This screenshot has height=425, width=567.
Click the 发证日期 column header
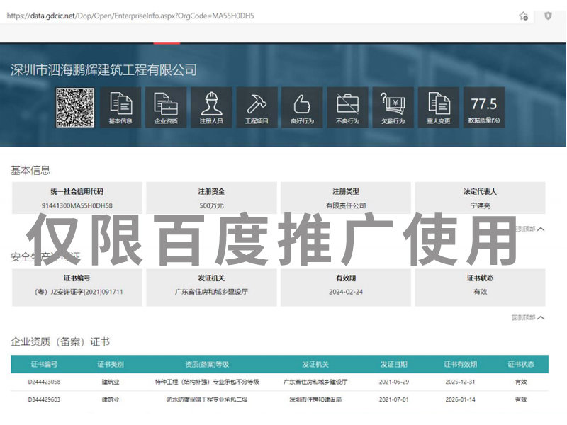(x=394, y=364)
